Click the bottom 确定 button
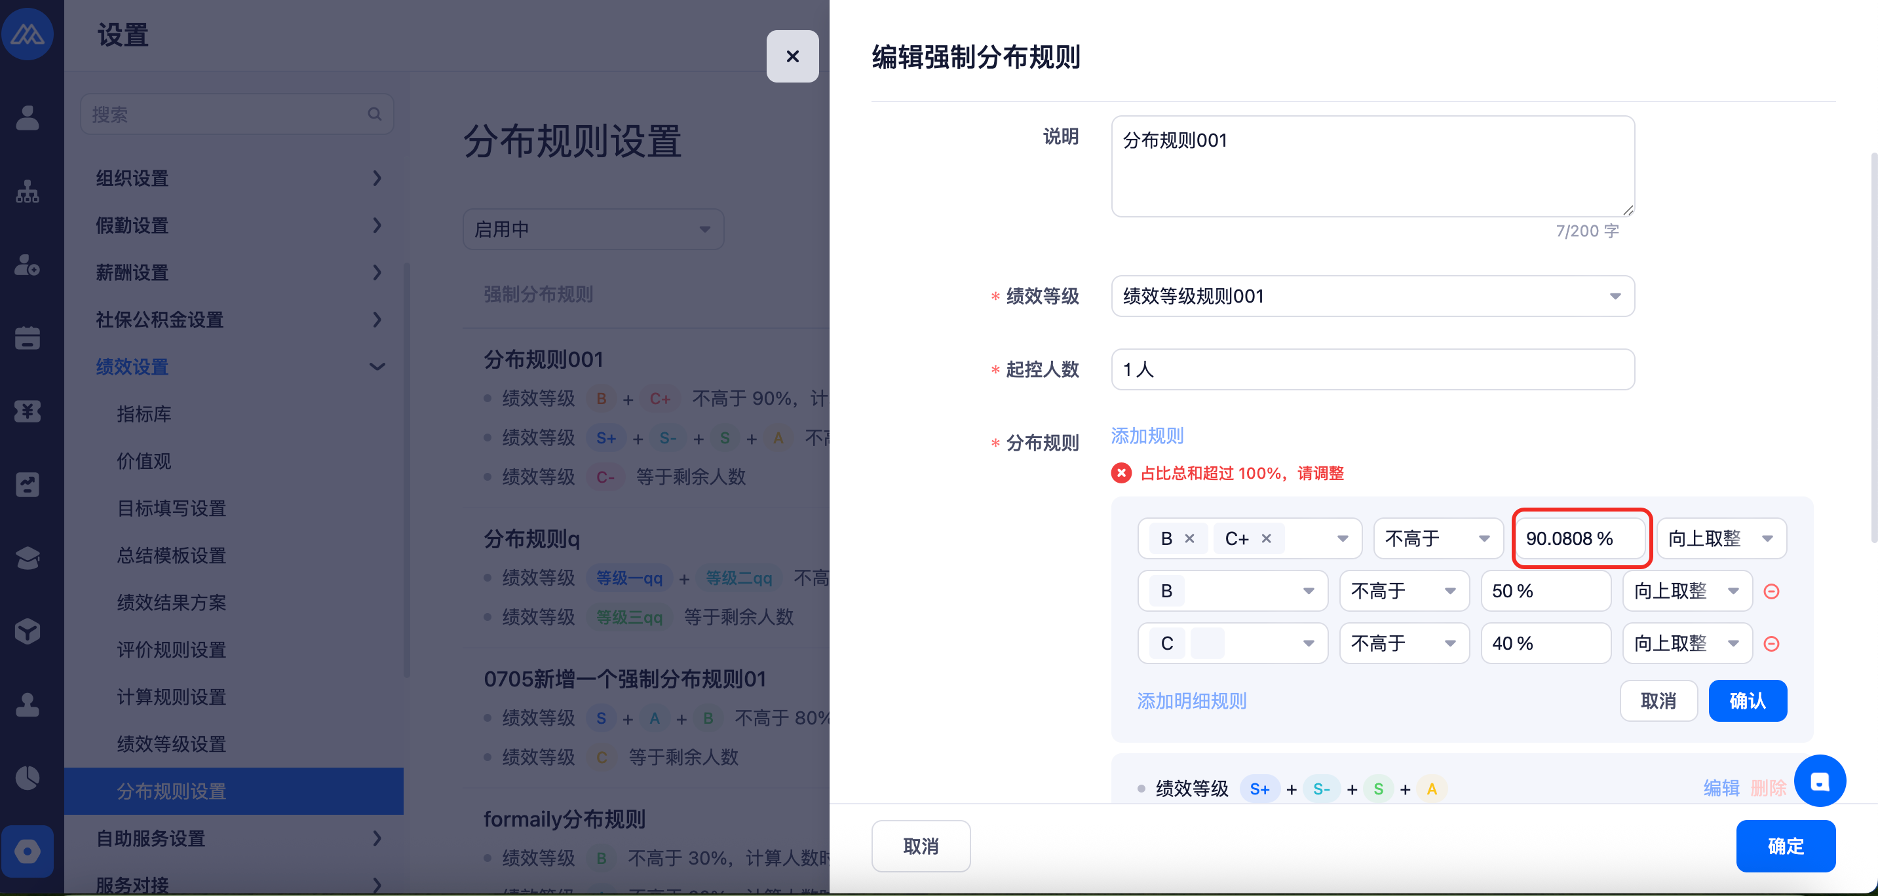This screenshot has width=1878, height=896. [1786, 846]
